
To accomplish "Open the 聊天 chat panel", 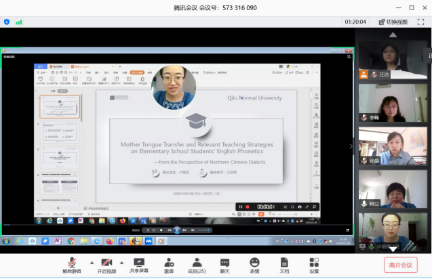I will pos(224,265).
